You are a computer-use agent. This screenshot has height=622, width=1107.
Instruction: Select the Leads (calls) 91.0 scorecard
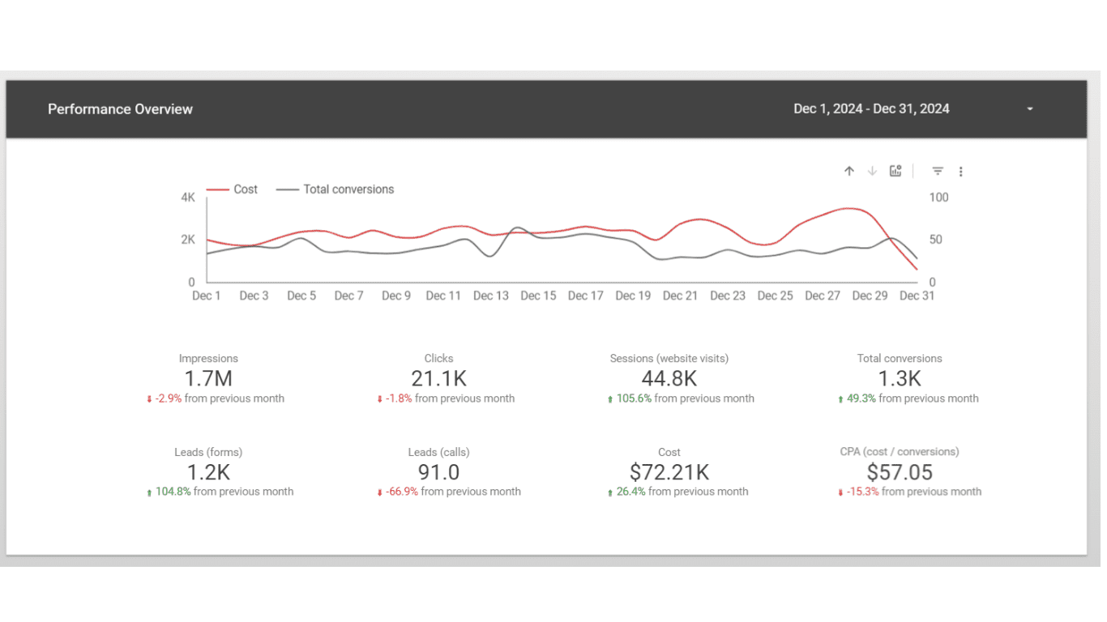click(438, 471)
